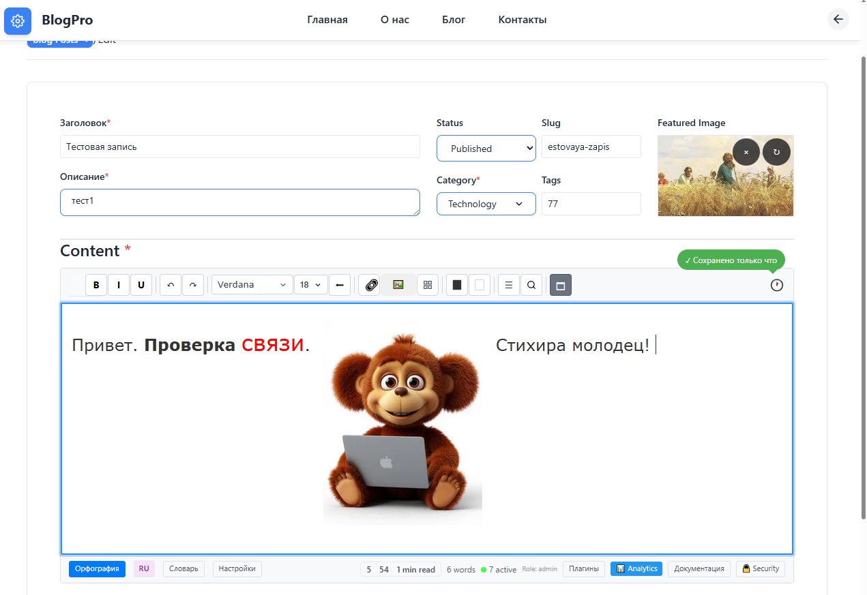Go to the Блог menu item
This screenshot has width=867, height=595.
coord(454,20)
